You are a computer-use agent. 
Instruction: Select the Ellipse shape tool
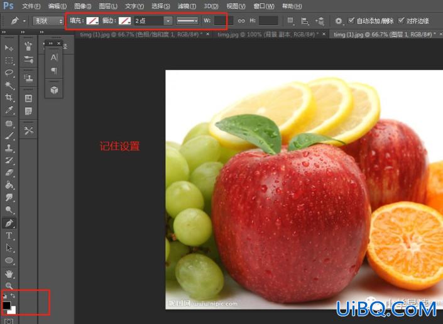pos(9,261)
